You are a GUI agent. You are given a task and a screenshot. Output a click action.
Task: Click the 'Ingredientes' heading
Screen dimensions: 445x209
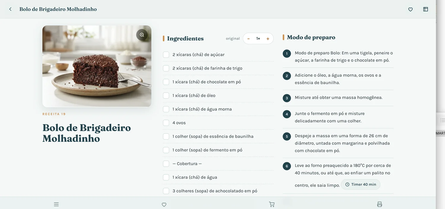click(x=185, y=39)
